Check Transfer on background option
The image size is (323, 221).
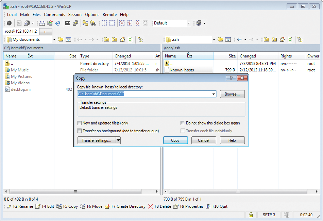pyautogui.click(x=80, y=131)
